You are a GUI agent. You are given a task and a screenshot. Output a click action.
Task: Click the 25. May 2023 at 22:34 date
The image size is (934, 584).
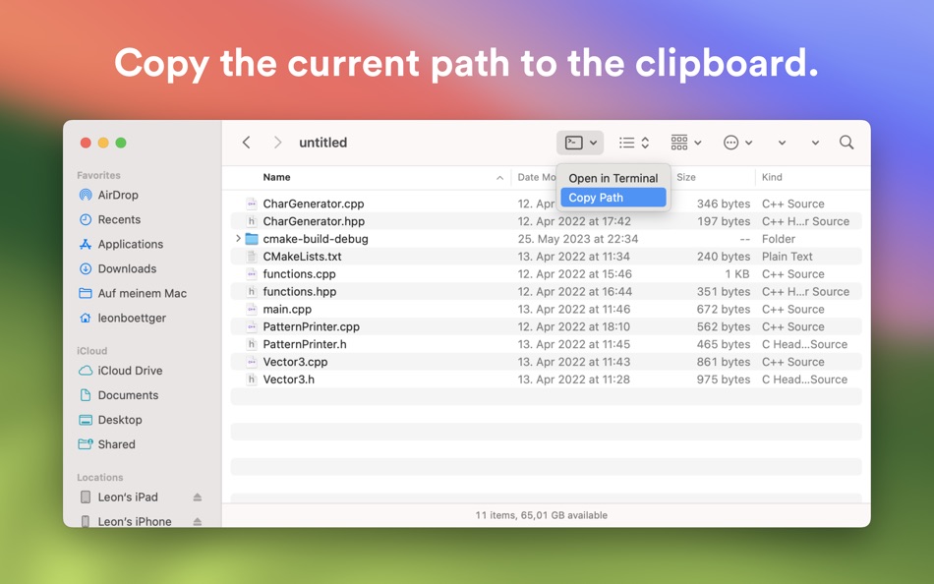(x=578, y=239)
